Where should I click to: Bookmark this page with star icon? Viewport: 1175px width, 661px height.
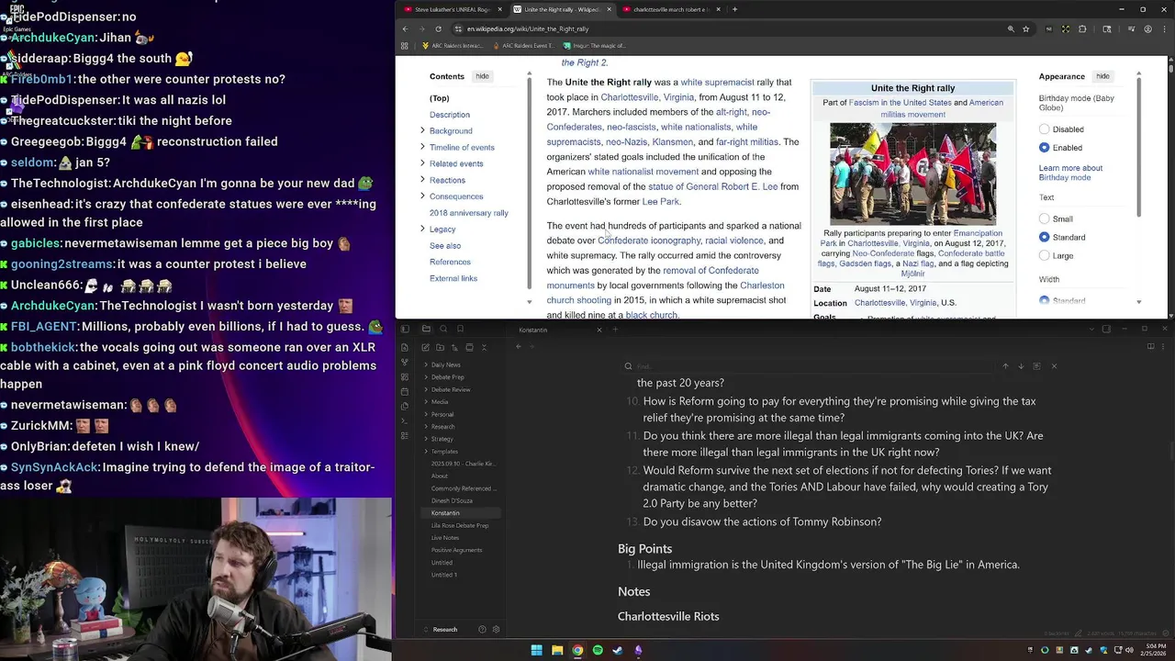pos(1026,28)
